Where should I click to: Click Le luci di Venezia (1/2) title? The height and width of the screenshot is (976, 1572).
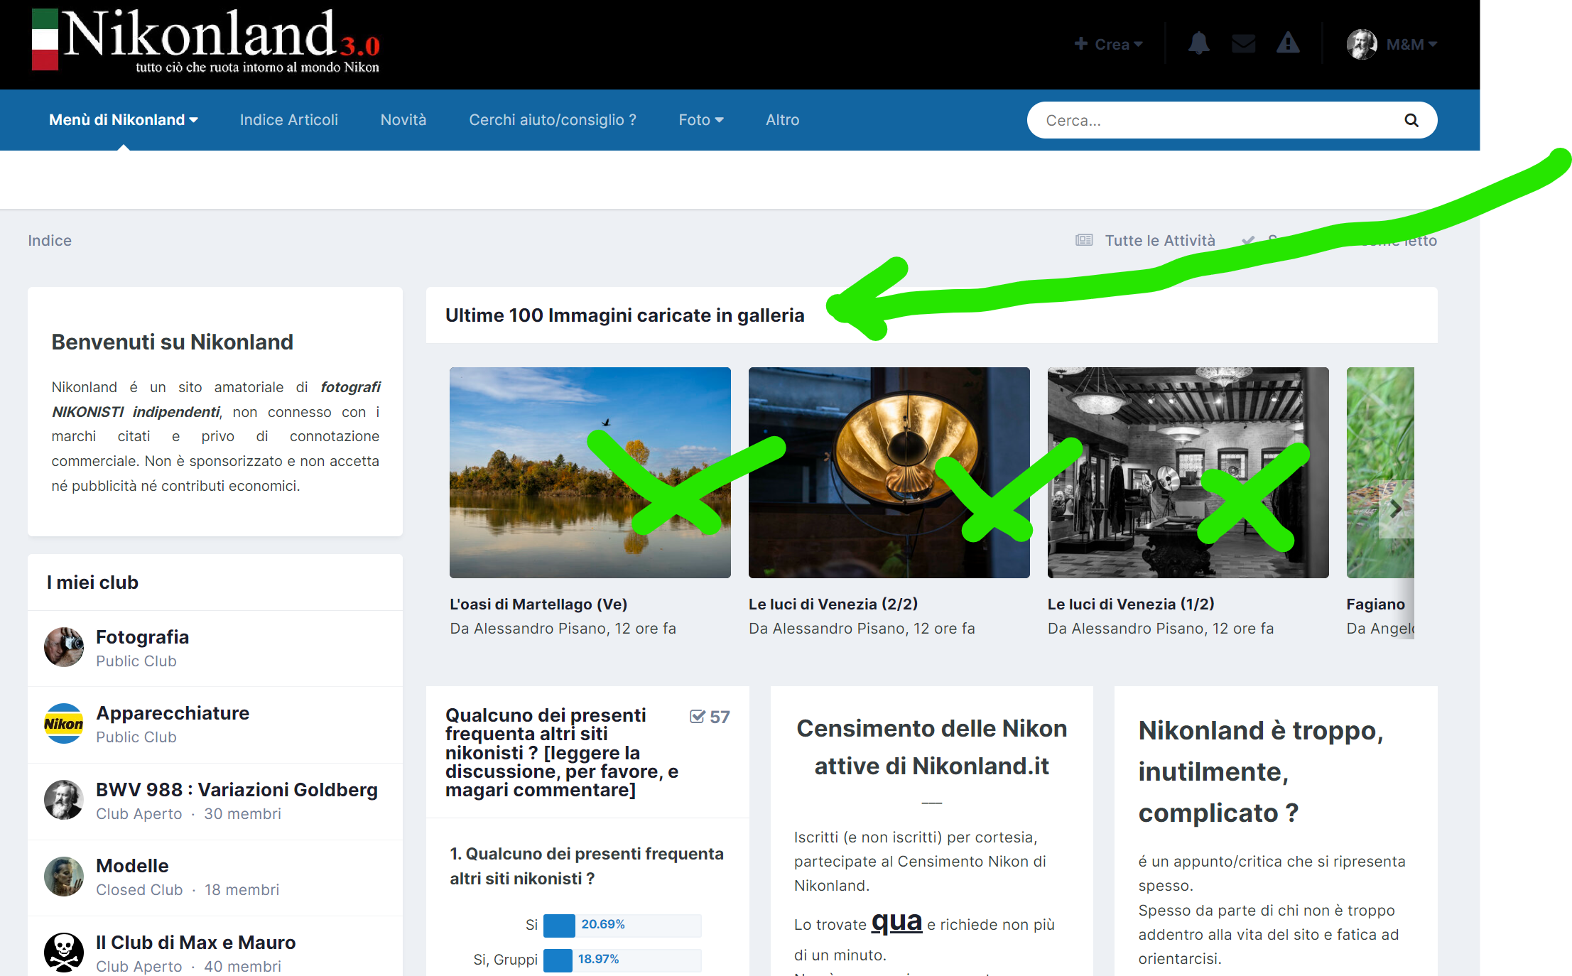tap(1131, 604)
